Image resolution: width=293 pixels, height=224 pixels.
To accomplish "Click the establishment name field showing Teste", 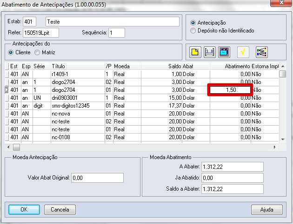I will point(113,22).
